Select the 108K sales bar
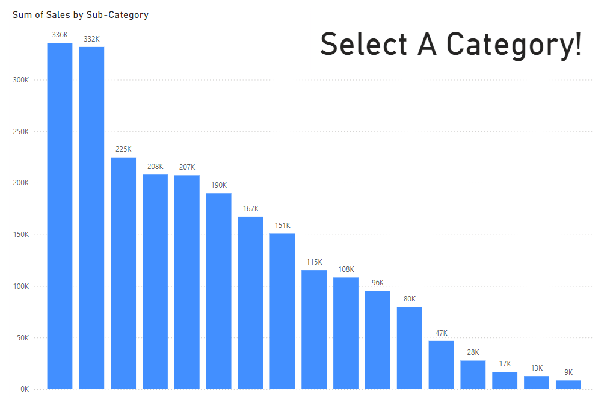This screenshot has width=616, height=403. [x=346, y=333]
